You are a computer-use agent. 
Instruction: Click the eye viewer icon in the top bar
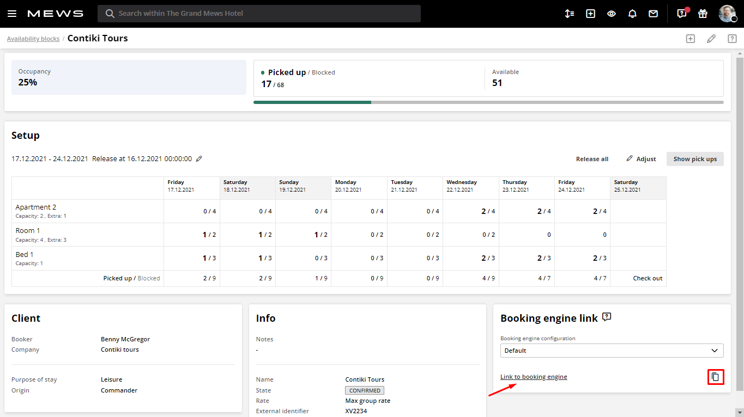[x=611, y=14]
